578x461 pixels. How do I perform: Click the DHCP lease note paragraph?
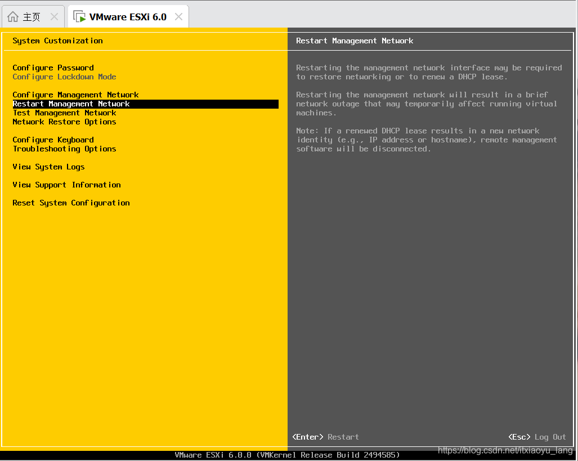click(427, 140)
